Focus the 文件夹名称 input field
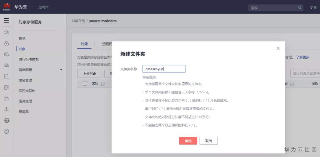This screenshot has width=320, height=157. (x=164, y=69)
